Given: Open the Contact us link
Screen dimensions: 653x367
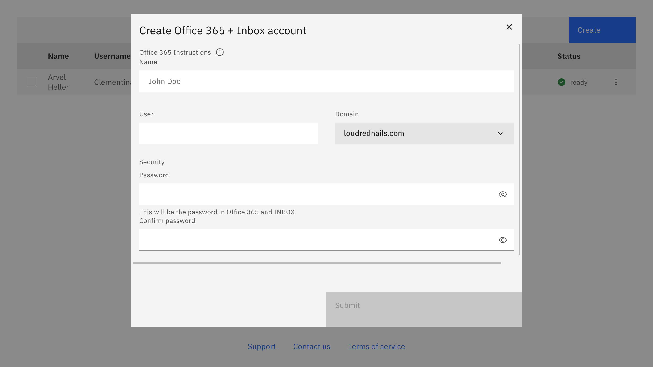Looking at the screenshot, I should click(x=312, y=346).
